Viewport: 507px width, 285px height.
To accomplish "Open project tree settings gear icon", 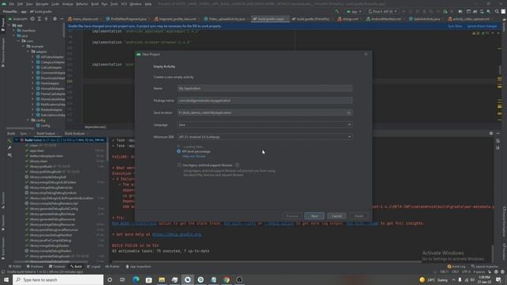I will (55, 19).
